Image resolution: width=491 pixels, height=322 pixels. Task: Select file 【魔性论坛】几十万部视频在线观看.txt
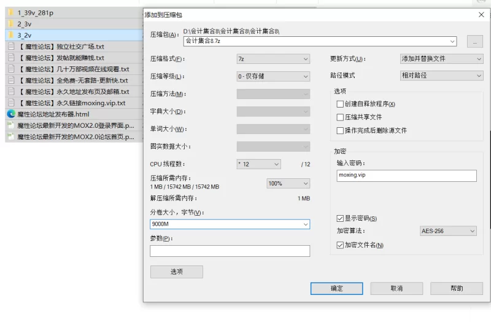(74, 69)
